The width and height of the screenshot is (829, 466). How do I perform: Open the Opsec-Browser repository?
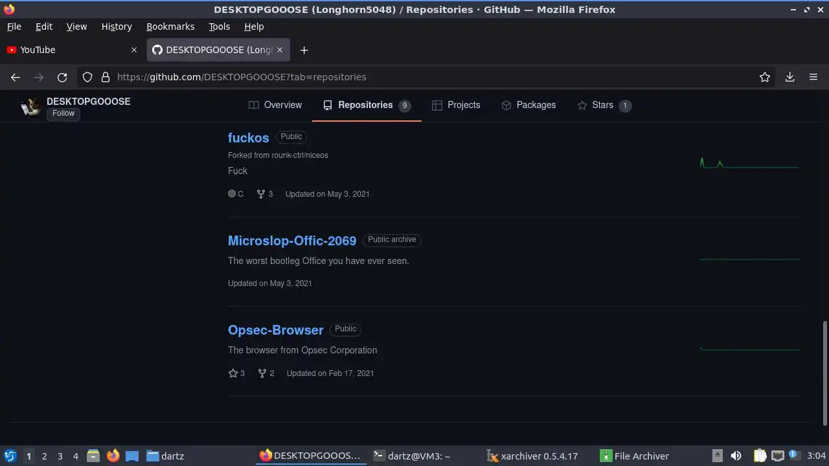275,329
